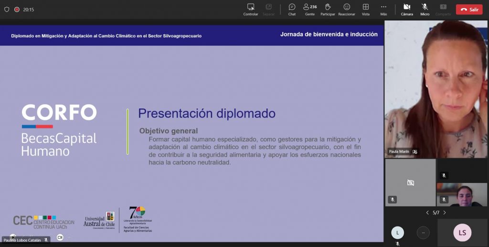Select the LS participant avatar
Viewport: 489px width, 247px height.
click(x=462, y=233)
